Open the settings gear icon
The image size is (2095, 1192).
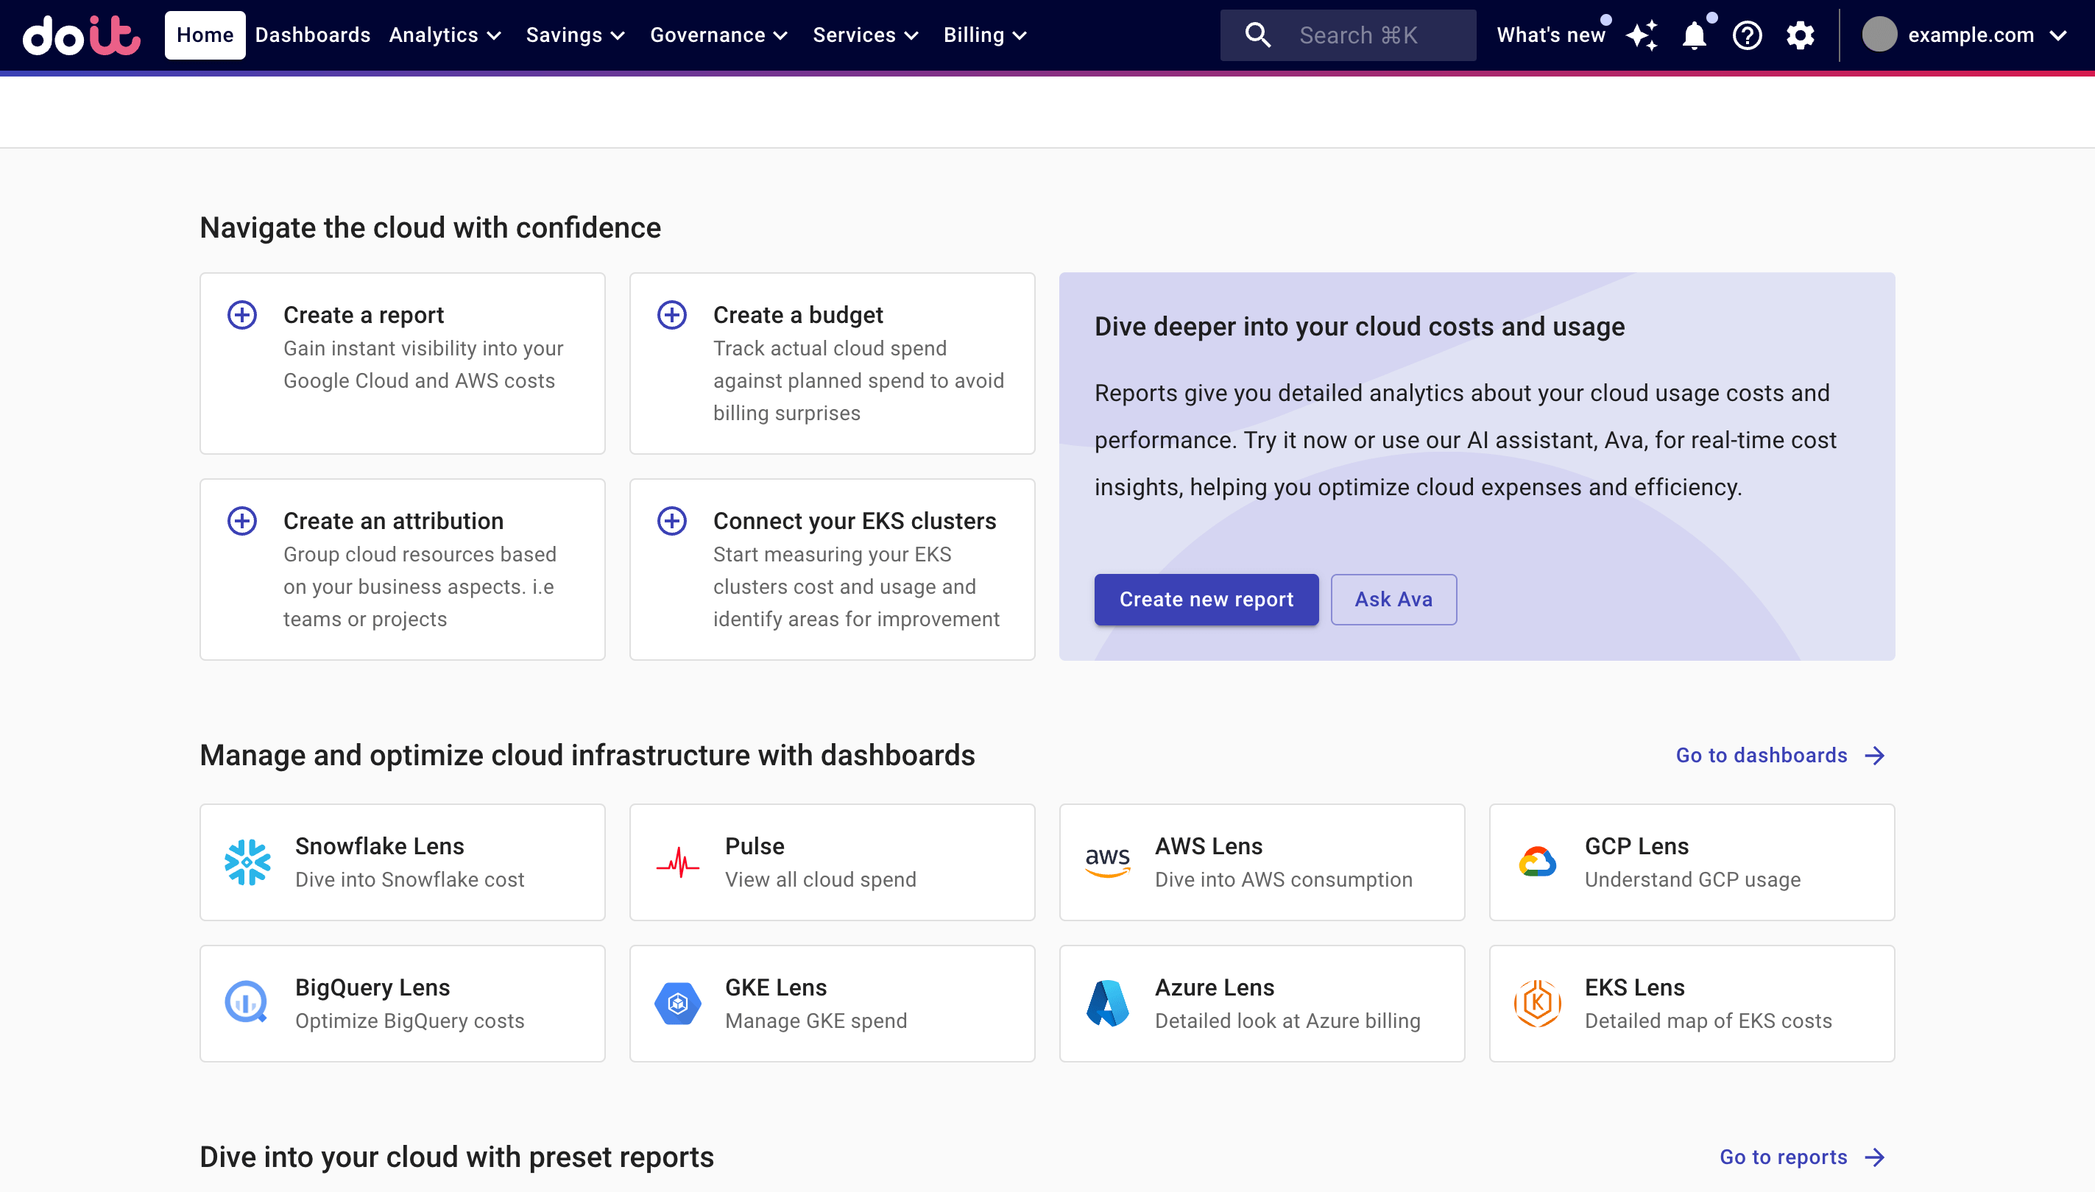pos(1800,35)
